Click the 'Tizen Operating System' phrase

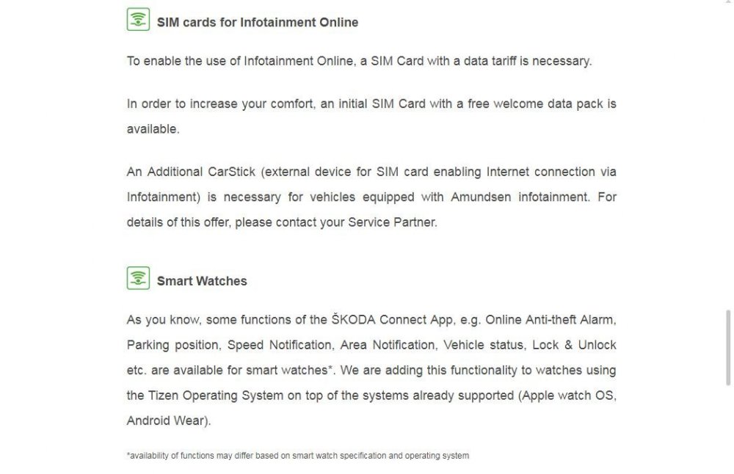(x=216, y=396)
